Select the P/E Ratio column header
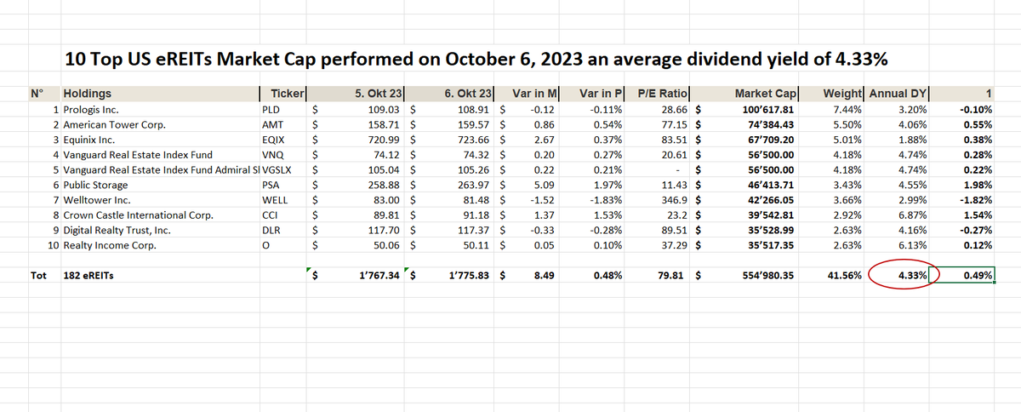The height and width of the screenshot is (412, 1021). pos(663,94)
